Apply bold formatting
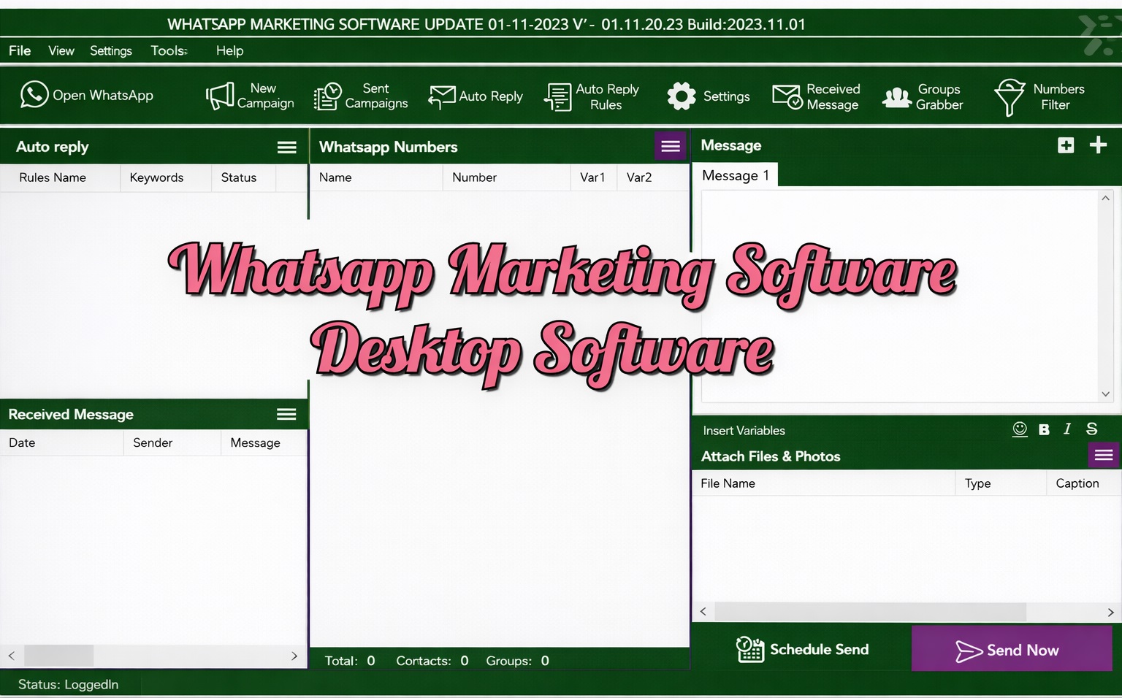The image size is (1122, 698). click(1044, 429)
